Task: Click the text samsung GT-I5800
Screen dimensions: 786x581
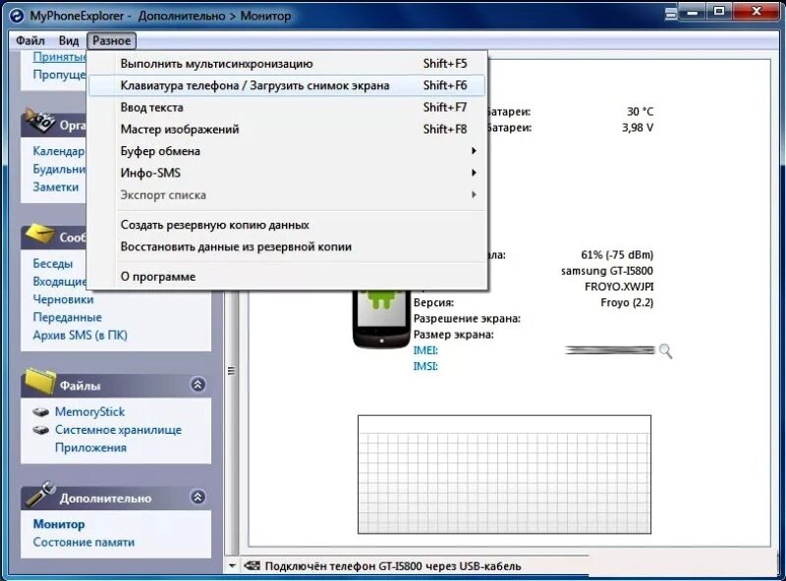Action: point(607,271)
